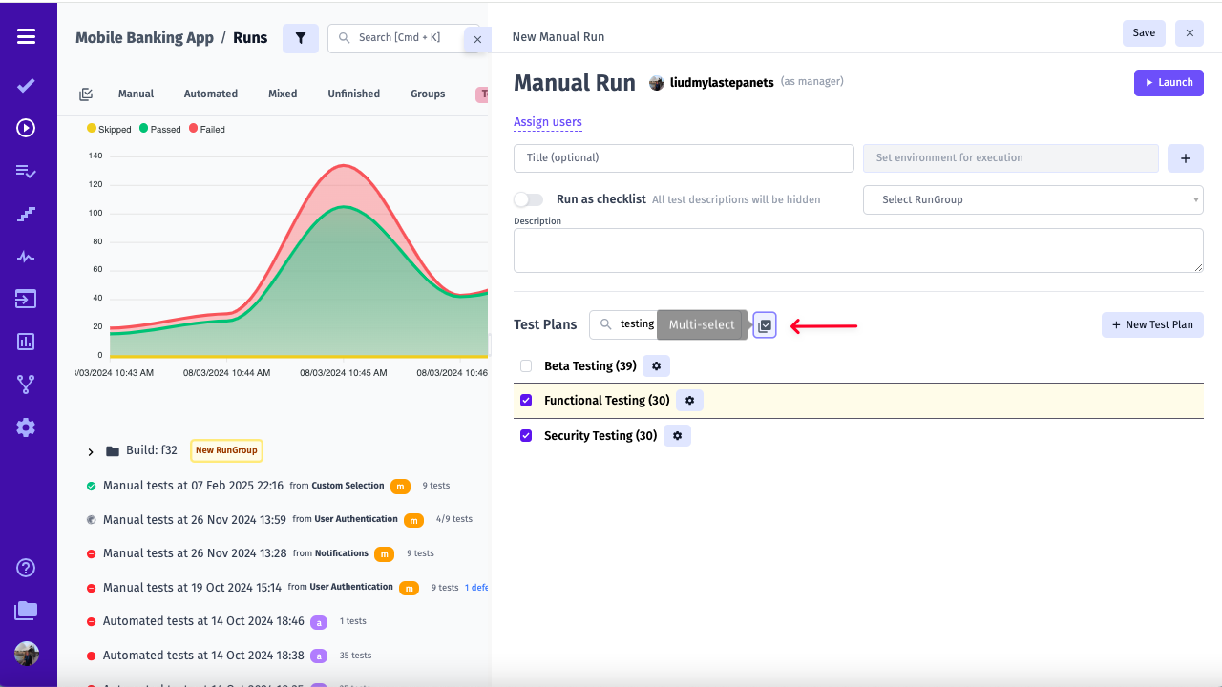Toggle the Multi-select checkbox control
Screen dimensions: 1222x687
coord(765,325)
